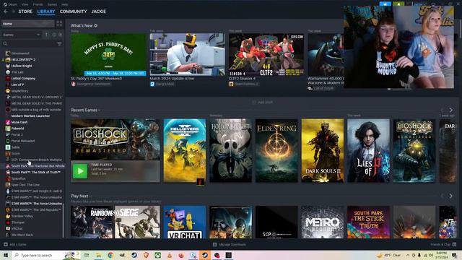Open the BioShock 2 Remastered cover
This screenshot has width=462, height=260.
point(414,151)
